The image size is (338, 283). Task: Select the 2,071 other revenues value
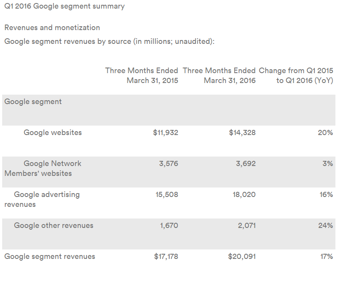click(246, 225)
